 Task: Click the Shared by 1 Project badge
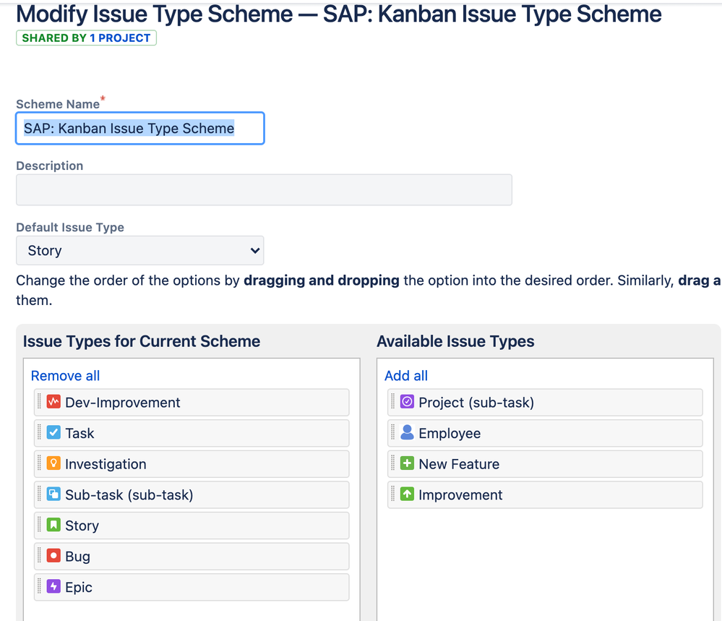click(86, 38)
